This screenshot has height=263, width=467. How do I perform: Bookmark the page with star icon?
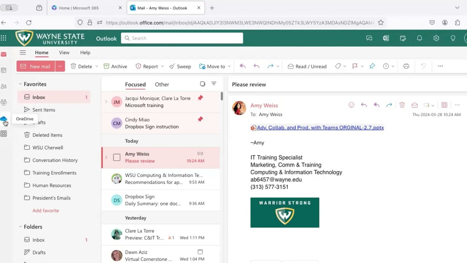(381, 22)
